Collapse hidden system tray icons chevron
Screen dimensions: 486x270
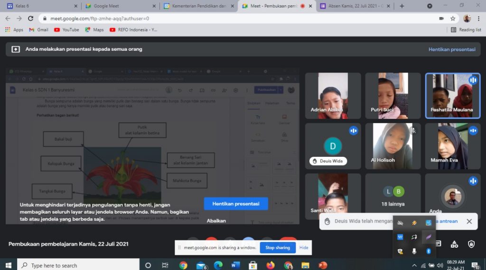414,265
